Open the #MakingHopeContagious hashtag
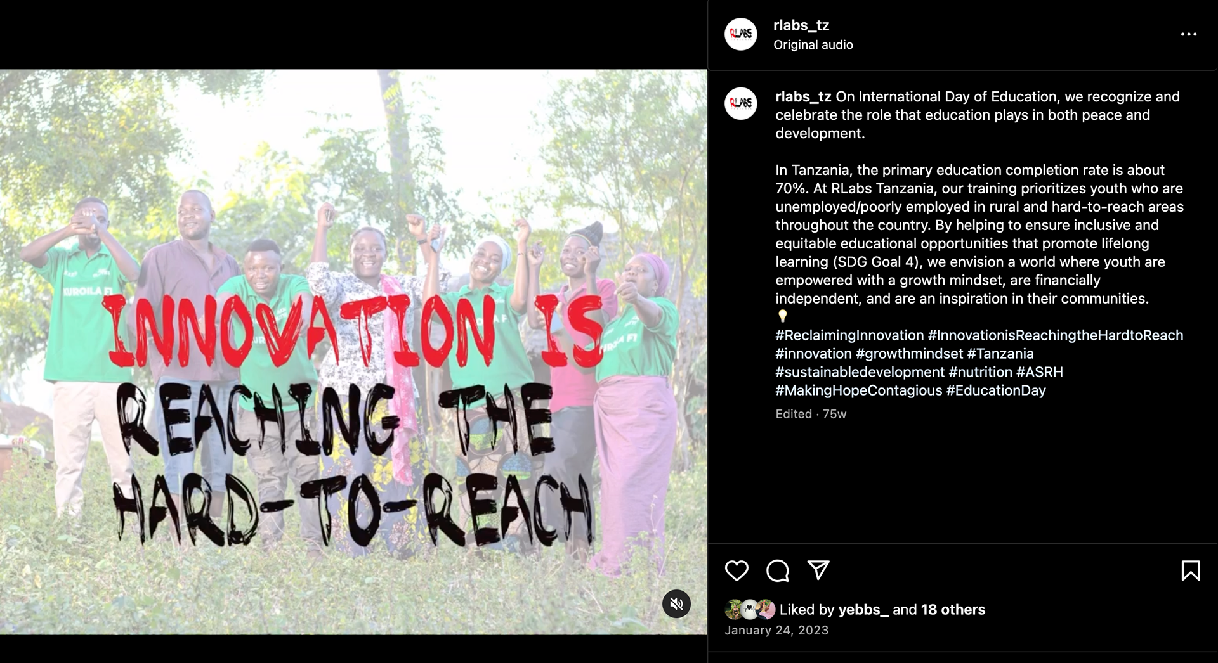1218x663 pixels. pos(858,390)
